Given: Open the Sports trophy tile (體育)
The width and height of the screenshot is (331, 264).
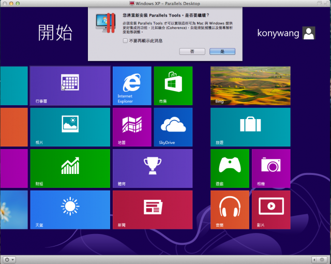Looking at the screenshot, I should [153, 168].
